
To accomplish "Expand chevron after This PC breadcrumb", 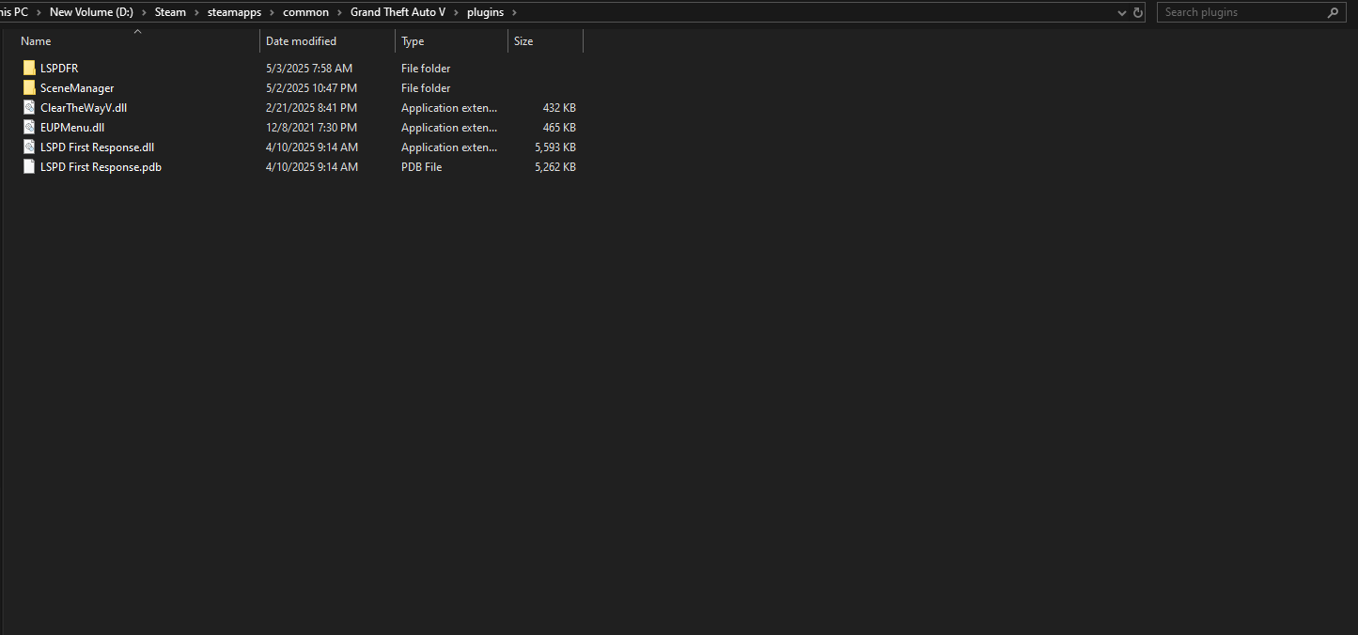I will click(x=38, y=12).
